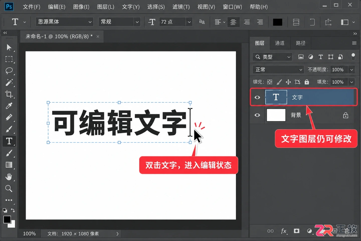Hide the 背景 layer with eye icon
Screen dimensions: 361x241
click(257, 115)
